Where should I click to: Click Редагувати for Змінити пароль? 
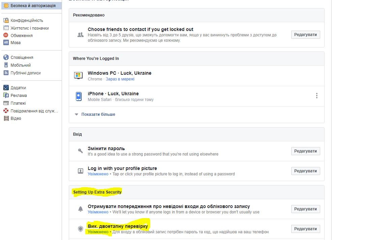pos(305,151)
